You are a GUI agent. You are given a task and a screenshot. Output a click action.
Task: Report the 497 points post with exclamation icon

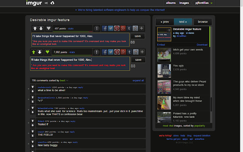(x=97, y=28)
